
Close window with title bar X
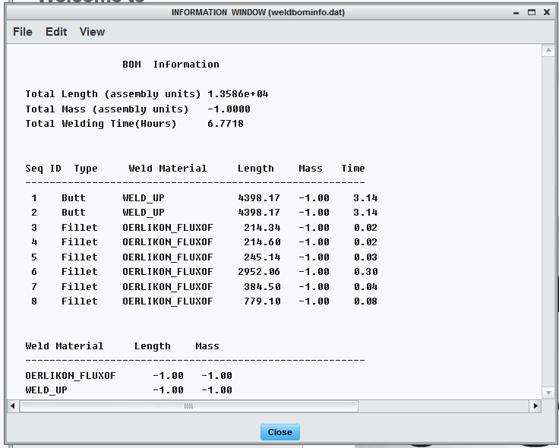click(x=547, y=12)
